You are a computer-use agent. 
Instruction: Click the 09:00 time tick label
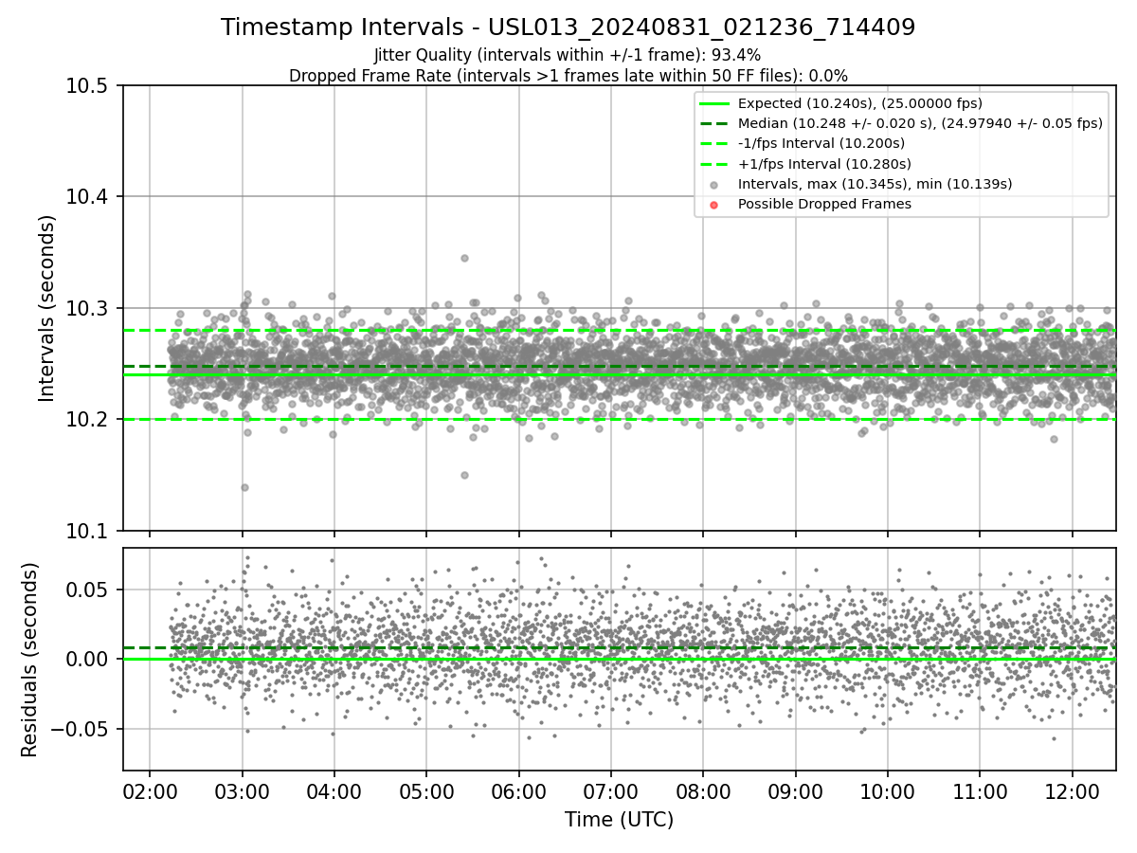tap(796, 790)
